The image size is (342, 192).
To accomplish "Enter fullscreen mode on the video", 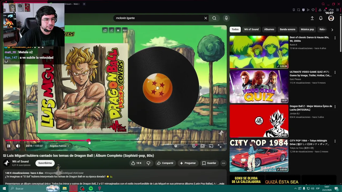I will [220, 146].
